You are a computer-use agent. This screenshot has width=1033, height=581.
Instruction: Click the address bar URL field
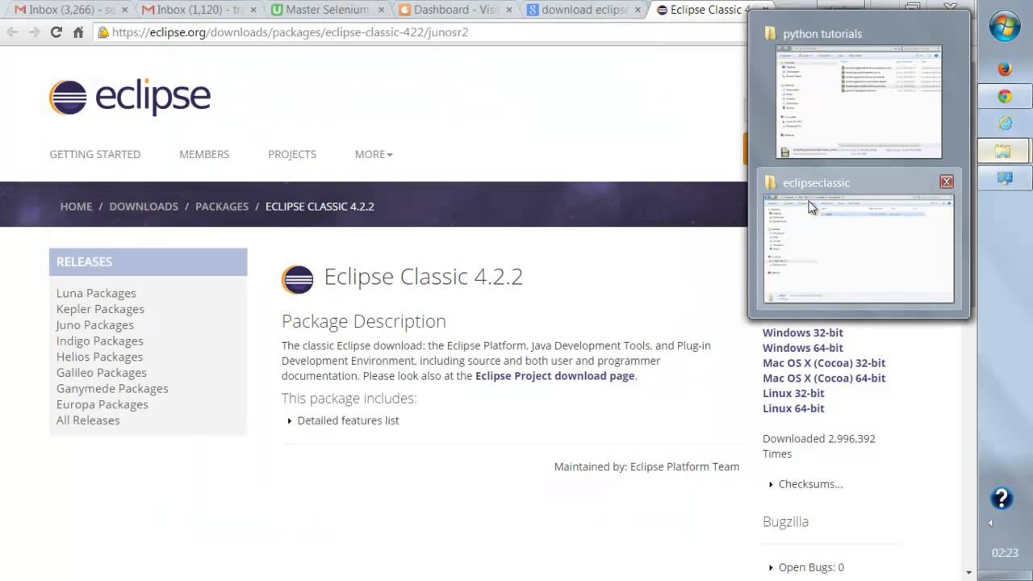point(420,32)
